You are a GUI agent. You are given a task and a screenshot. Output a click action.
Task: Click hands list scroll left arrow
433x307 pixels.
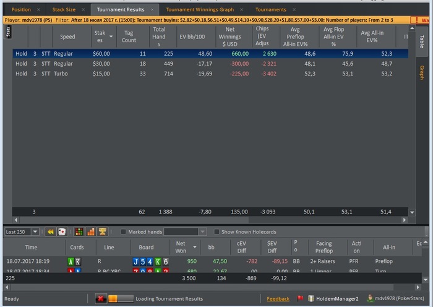[x=7, y=287]
